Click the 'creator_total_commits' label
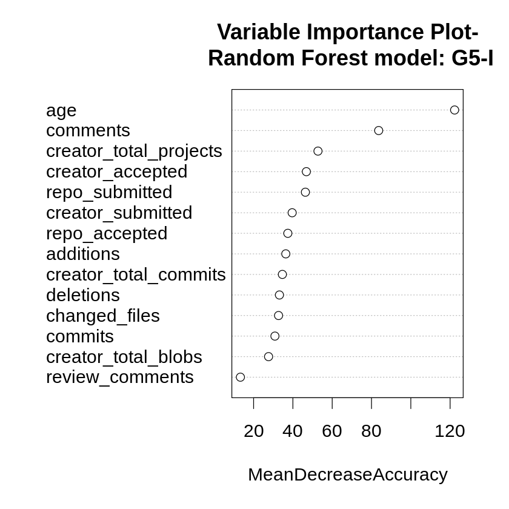 tap(136, 274)
